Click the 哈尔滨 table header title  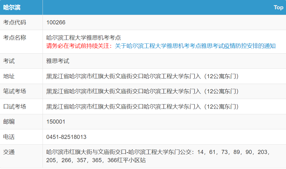12,7
